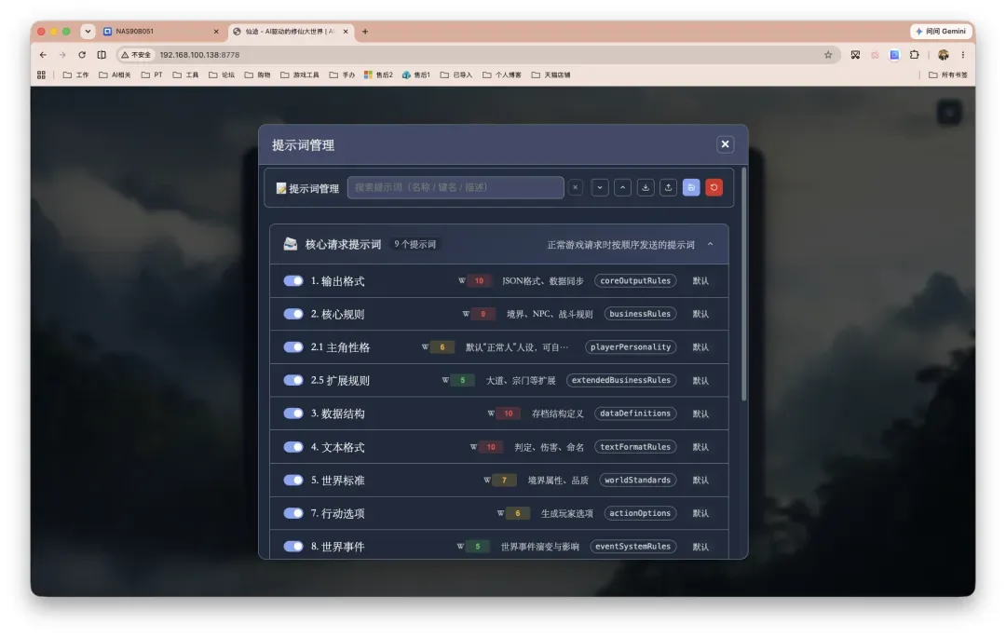This screenshot has height=637, width=1006.
Task: Click the notepad icon beside 提示词管理
Action: tap(281, 188)
